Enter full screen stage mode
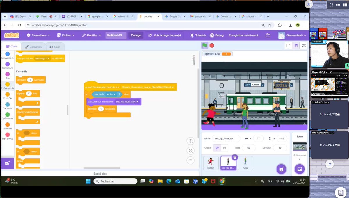349x198 pixels. [x=304, y=45]
